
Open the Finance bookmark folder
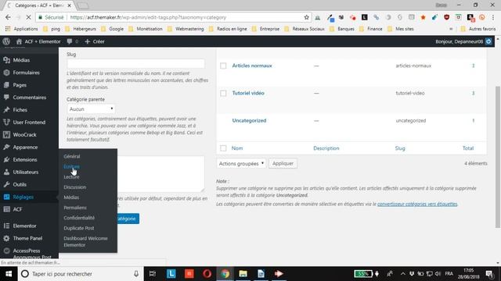coord(371,29)
